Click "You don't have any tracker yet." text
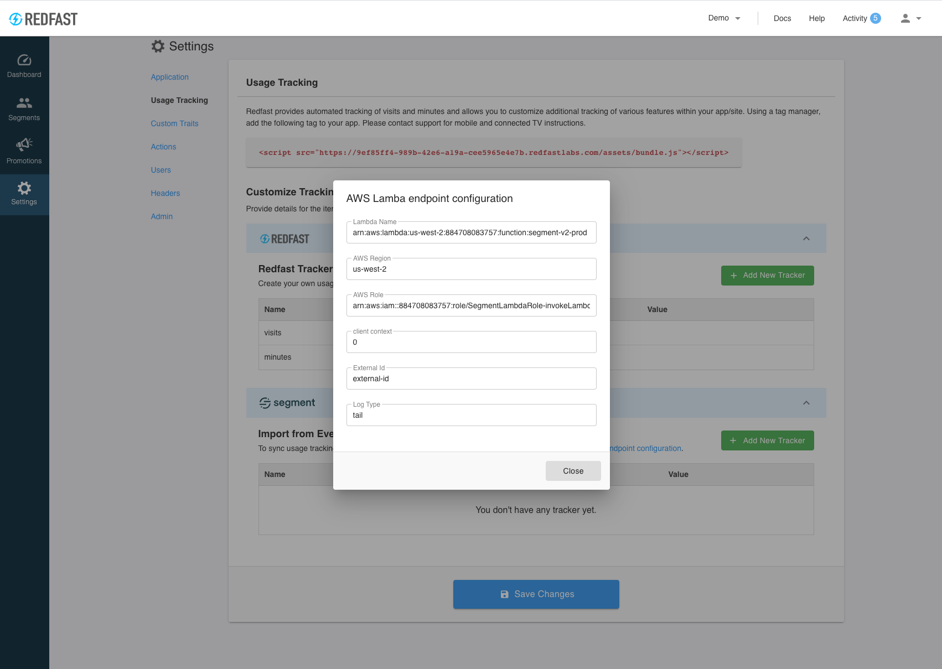Screen dimensions: 942x669 [536, 510]
